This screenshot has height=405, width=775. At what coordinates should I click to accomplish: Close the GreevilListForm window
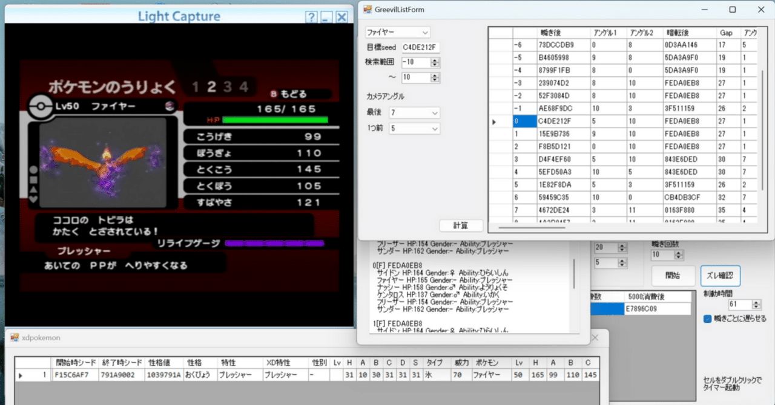pyautogui.click(x=760, y=10)
